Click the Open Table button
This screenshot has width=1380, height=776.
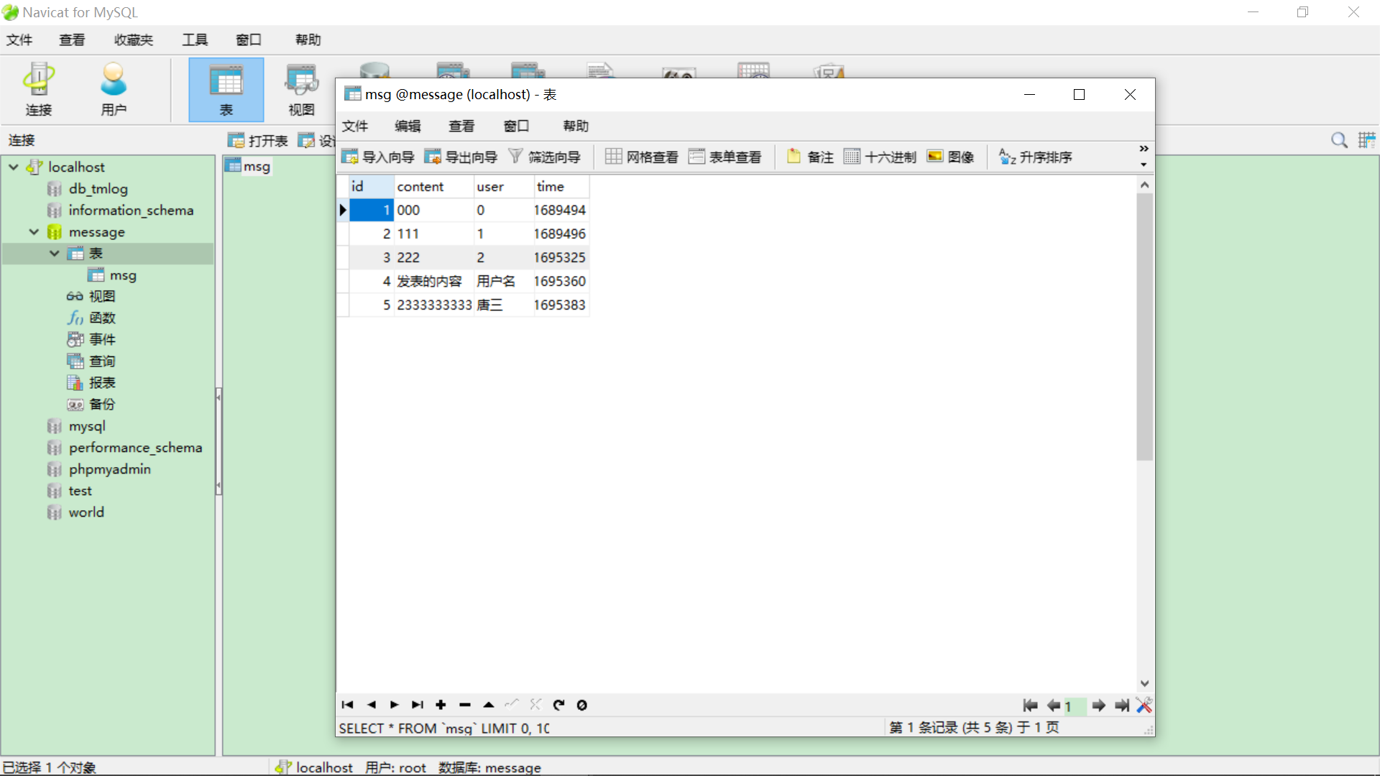pyautogui.click(x=258, y=140)
